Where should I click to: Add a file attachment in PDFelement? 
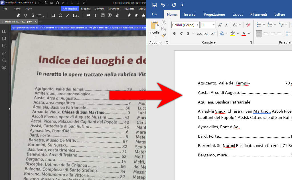tap(117, 15)
